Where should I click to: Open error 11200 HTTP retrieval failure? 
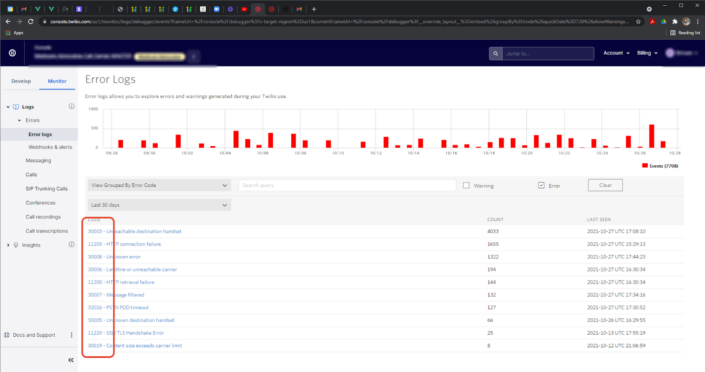(121, 283)
